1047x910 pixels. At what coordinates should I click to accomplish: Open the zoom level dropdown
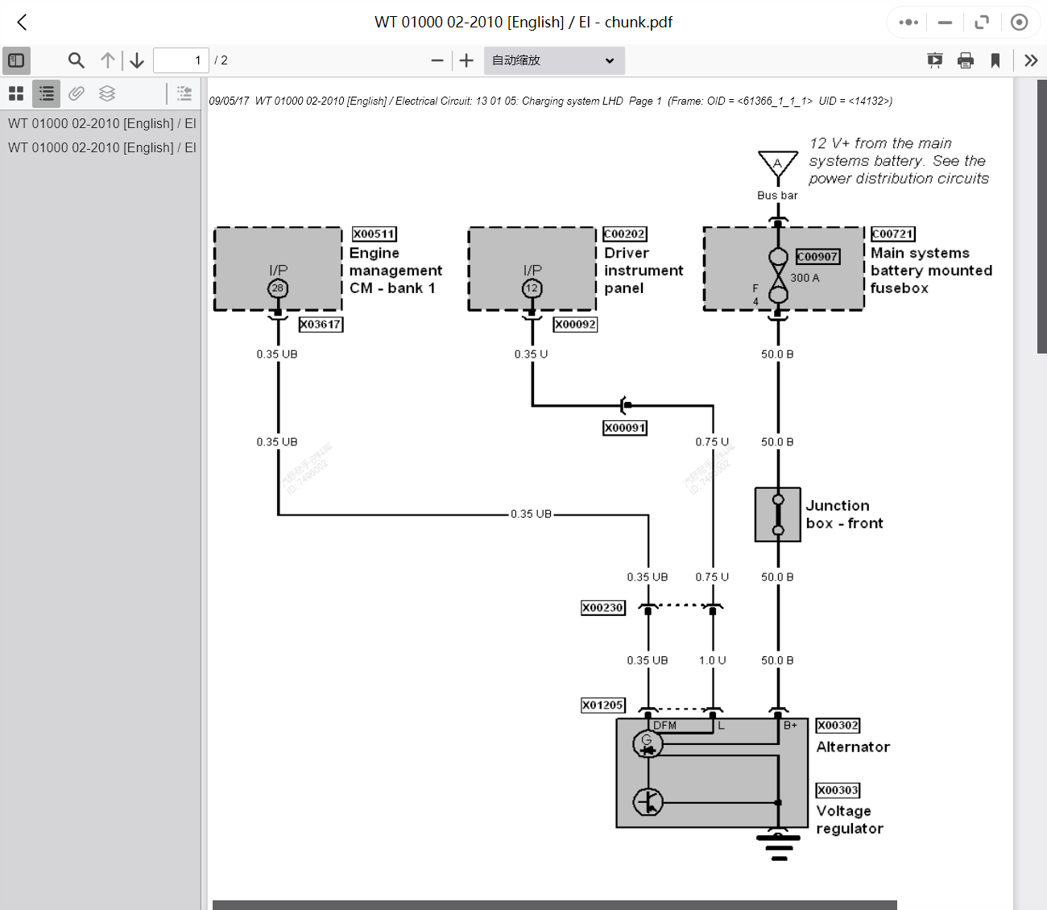click(x=554, y=60)
